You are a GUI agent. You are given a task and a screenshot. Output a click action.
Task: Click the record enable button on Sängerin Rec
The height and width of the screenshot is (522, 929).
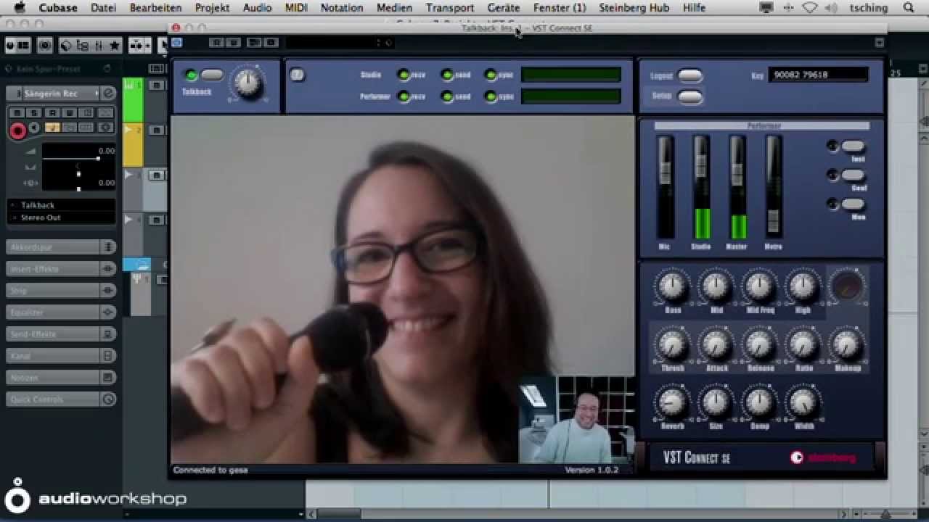(x=17, y=131)
